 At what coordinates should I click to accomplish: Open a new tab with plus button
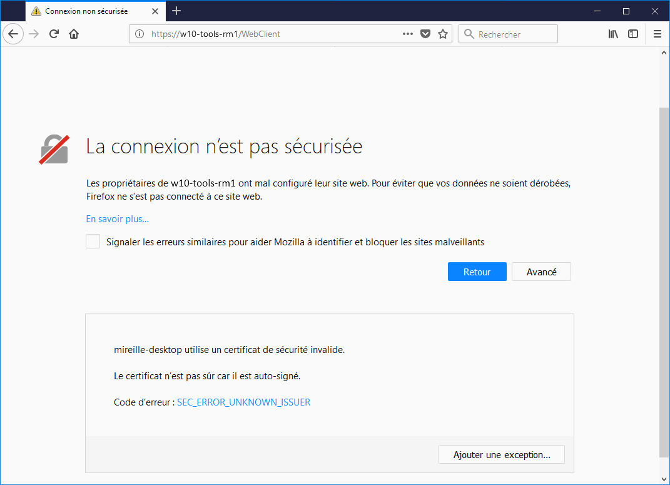176,11
